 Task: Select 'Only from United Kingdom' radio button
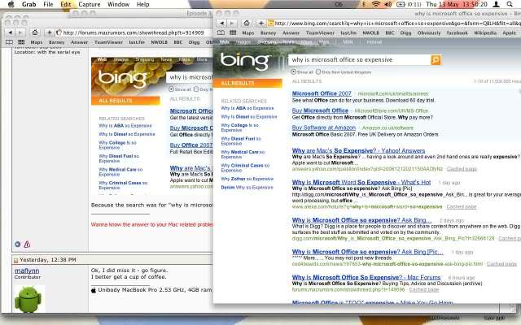pos(318,71)
